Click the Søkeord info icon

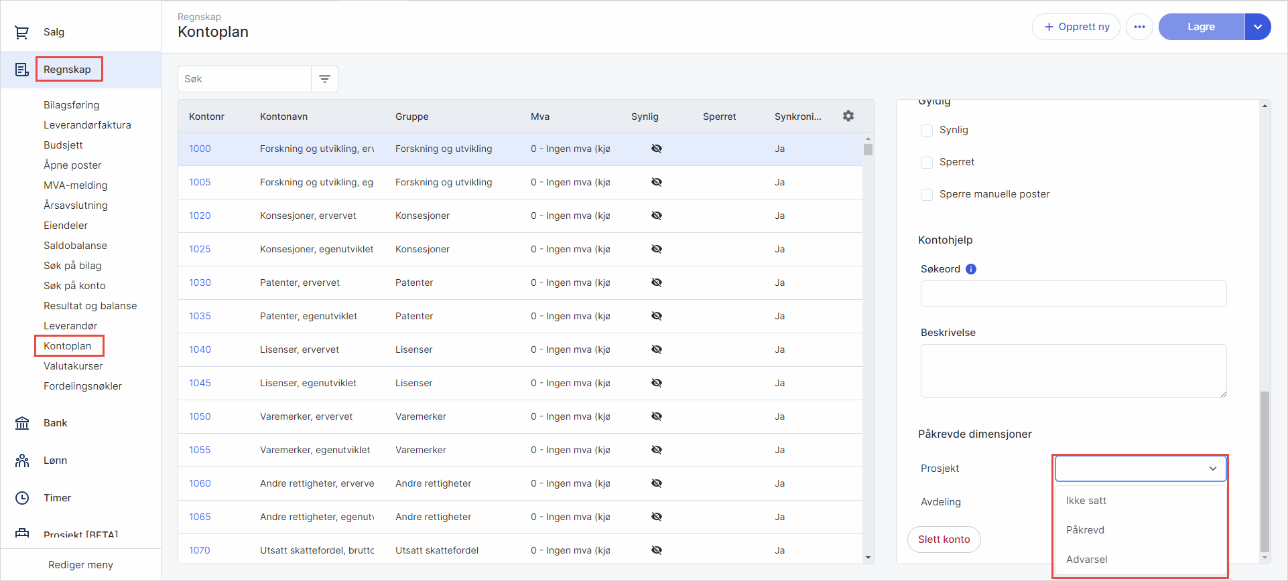(x=971, y=269)
